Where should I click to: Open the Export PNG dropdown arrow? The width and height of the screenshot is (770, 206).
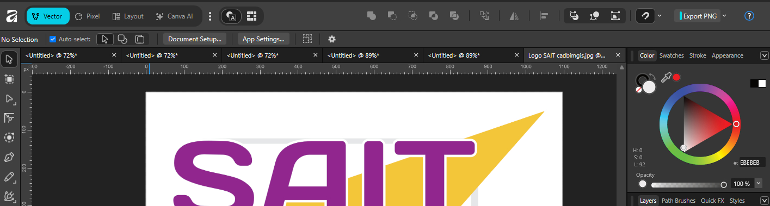(x=724, y=16)
